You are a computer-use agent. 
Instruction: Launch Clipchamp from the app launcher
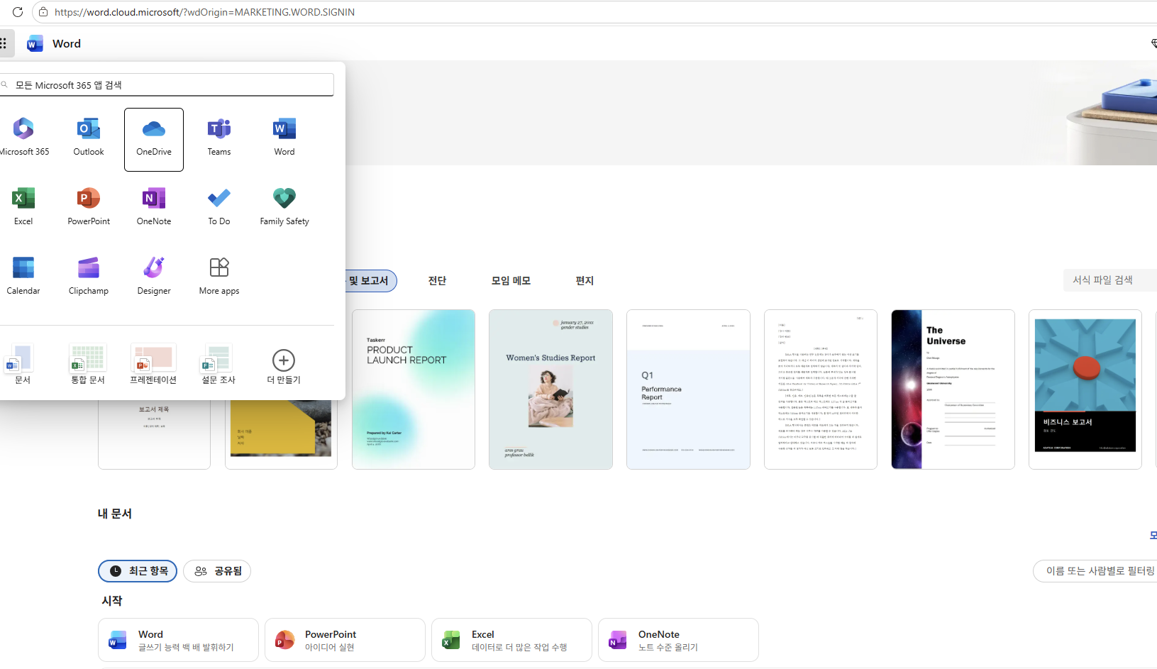point(89,277)
